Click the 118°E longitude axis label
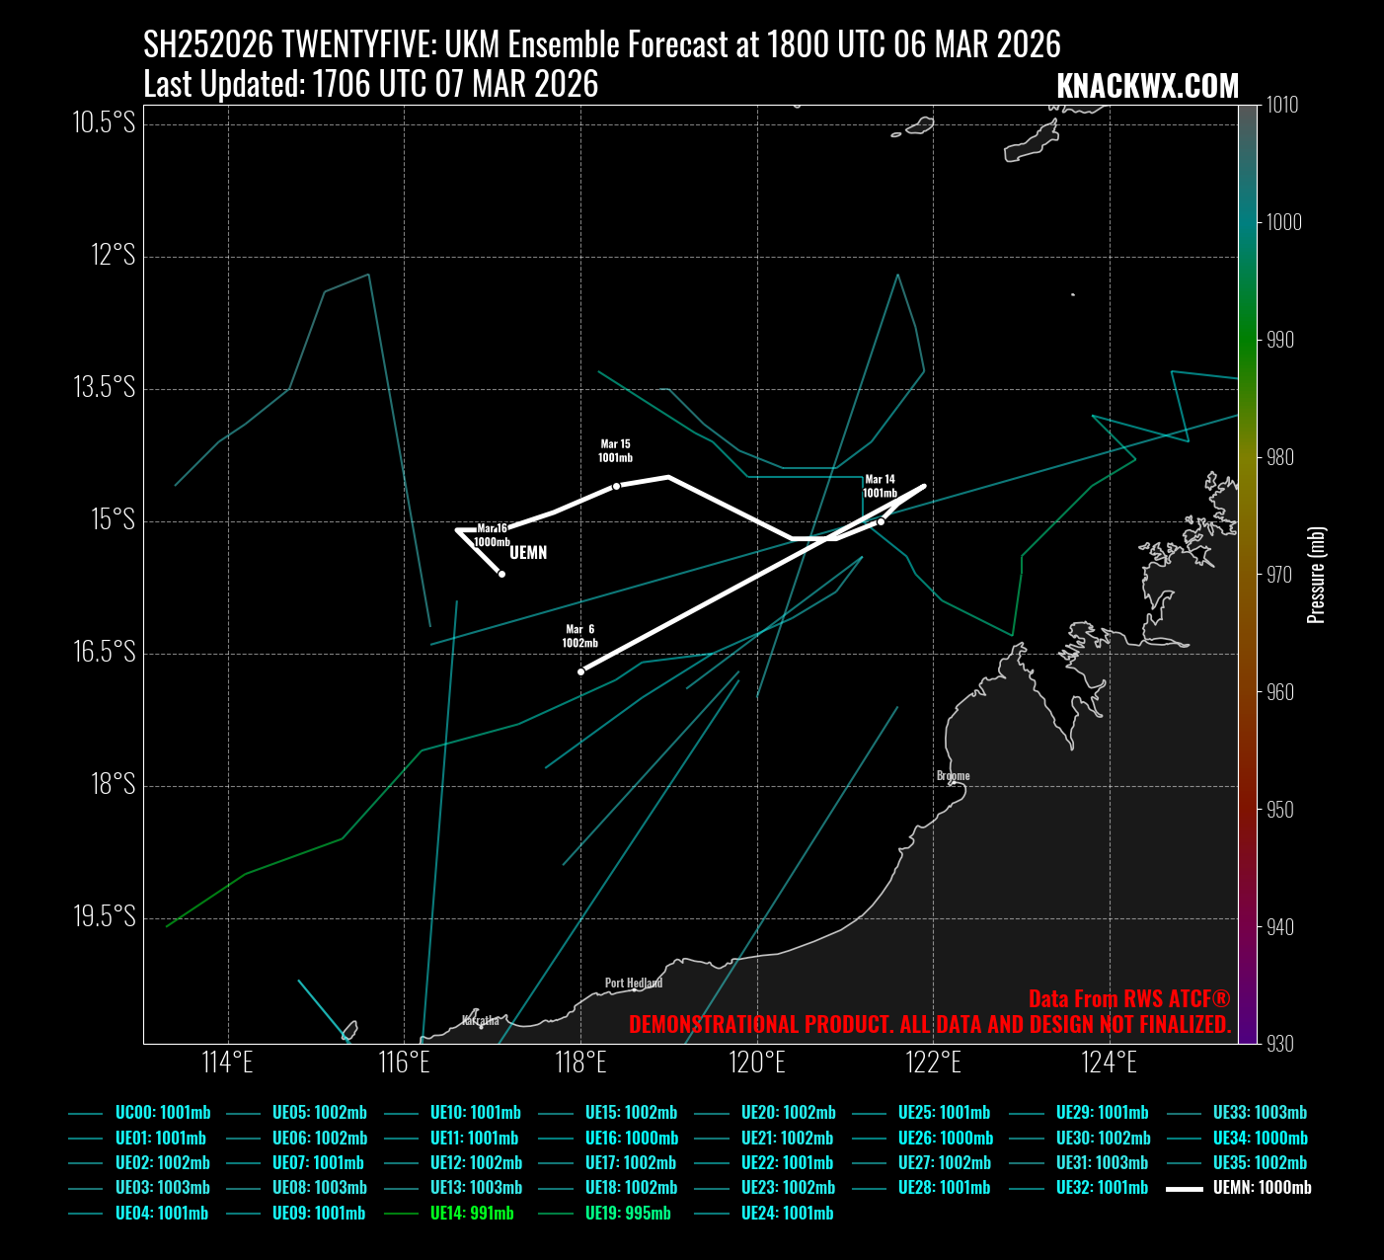Viewport: 1384px width, 1260px height. (580, 1063)
